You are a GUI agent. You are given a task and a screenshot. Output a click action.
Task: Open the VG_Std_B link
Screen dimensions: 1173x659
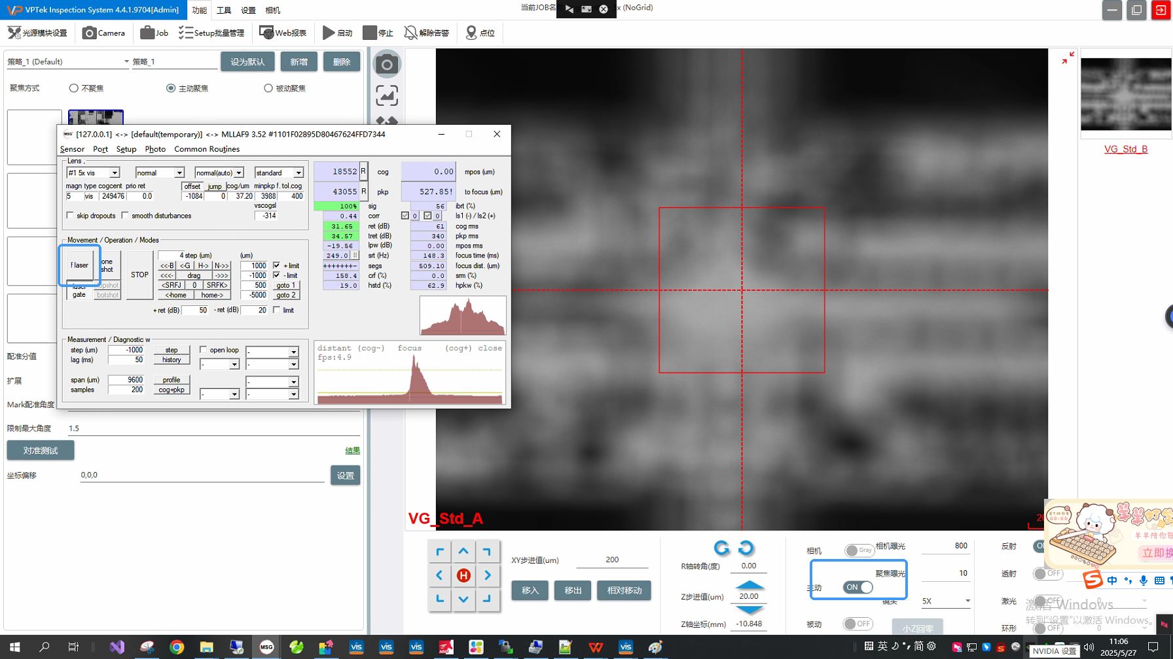[x=1126, y=149]
